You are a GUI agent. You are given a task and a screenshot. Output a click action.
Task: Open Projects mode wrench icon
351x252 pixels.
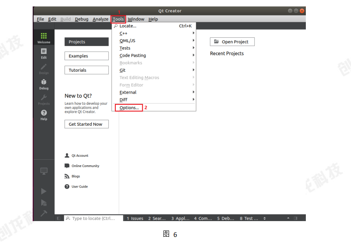coord(43,97)
